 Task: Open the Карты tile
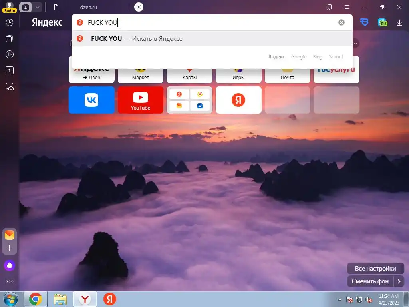click(x=190, y=76)
